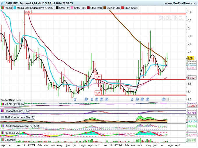198x148 pixels.
Task: Visit www.ProRealTime.com link at top right
Action: [181, 3]
